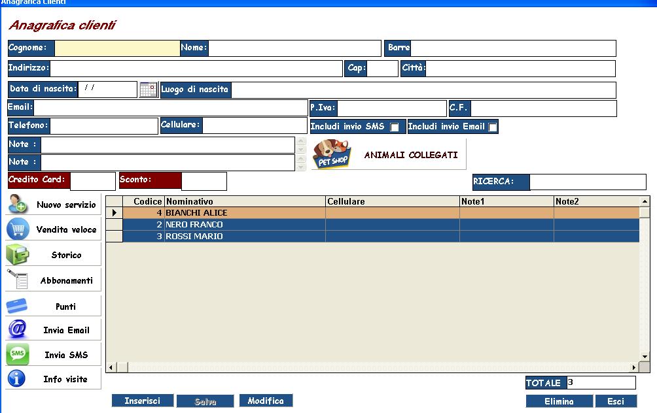This screenshot has width=657, height=413.
Task: Select the NERO FRANCO row
Action: (380, 224)
